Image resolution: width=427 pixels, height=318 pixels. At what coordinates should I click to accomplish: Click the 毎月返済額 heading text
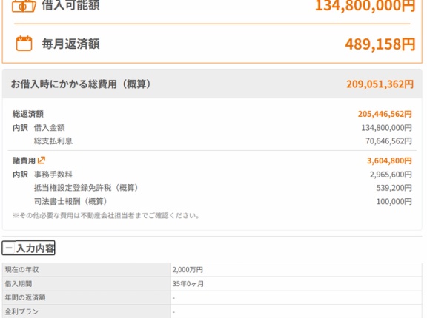tap(70, 44)
